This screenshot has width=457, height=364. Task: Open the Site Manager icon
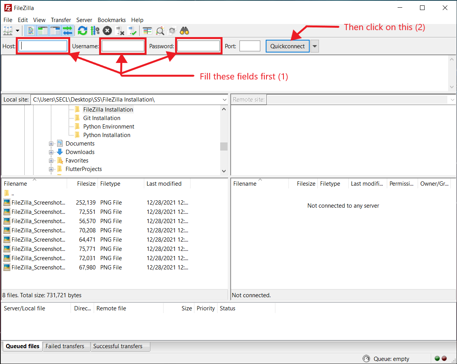click(x=8, y=30)
